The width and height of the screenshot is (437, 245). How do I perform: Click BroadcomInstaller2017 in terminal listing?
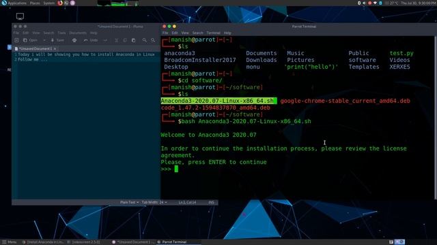(x=200, y=60)
